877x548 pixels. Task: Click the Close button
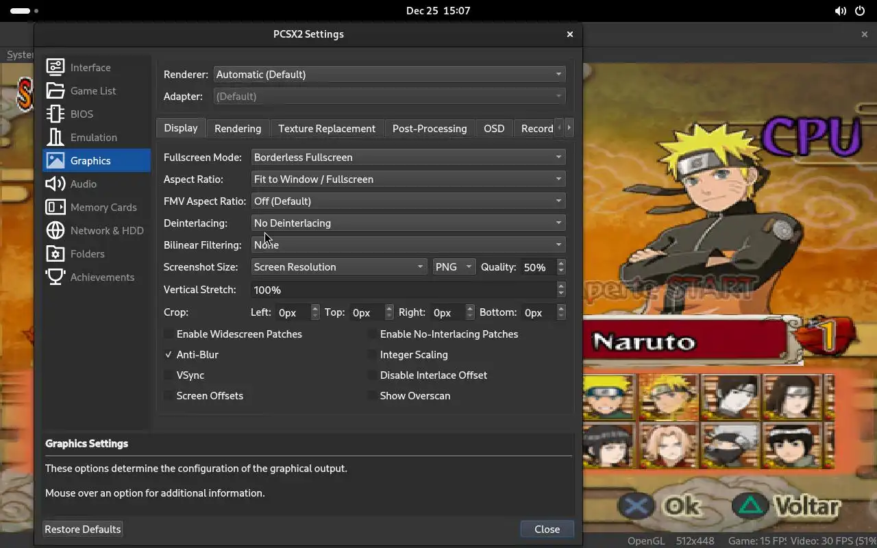point(547,529)
